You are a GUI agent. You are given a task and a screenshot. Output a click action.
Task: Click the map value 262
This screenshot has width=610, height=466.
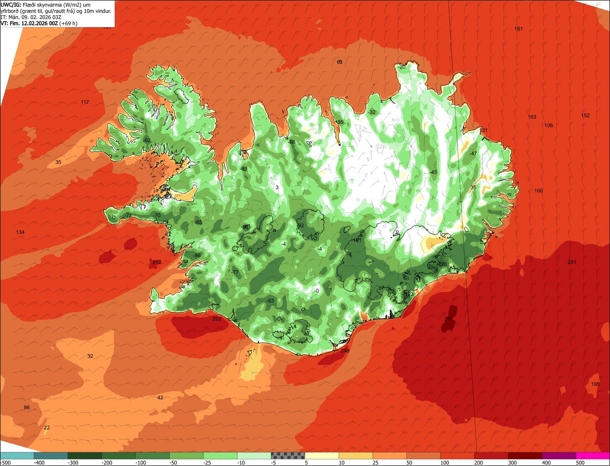217,319
